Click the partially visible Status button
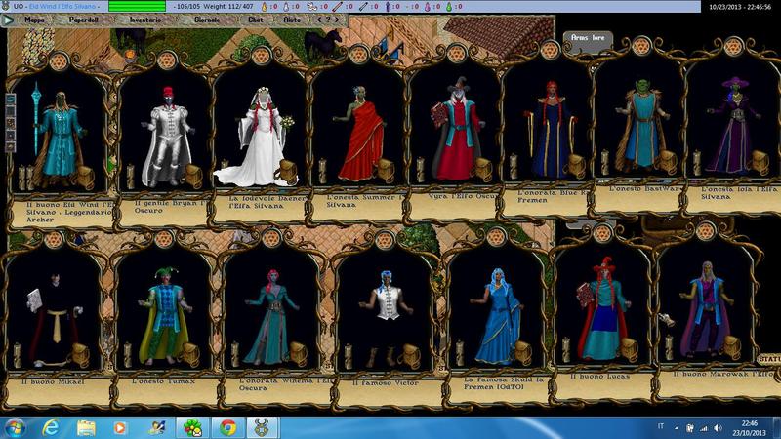 click(769, 359)
